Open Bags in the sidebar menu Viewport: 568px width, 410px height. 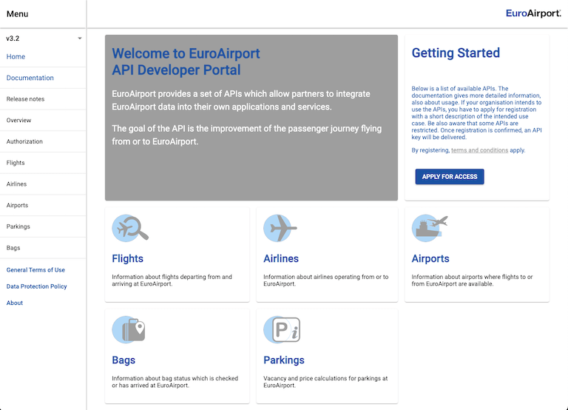click(x=13, y=248)
